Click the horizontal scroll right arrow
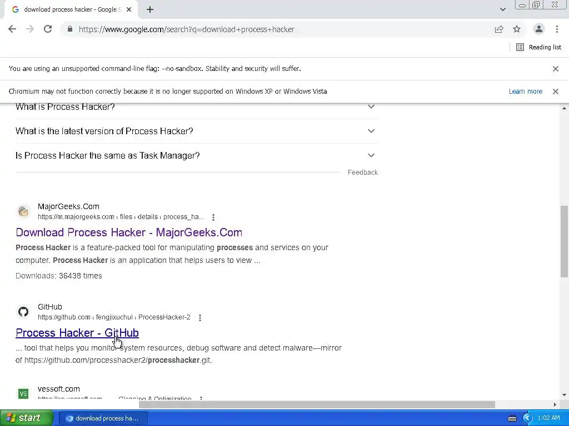569x426 pixels. point(555,404)
